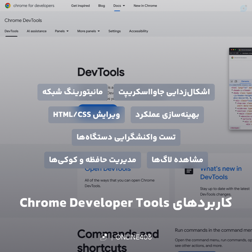Click the اشکال‌زدایی جاوااسکریپت tag

tap(164, 92)
